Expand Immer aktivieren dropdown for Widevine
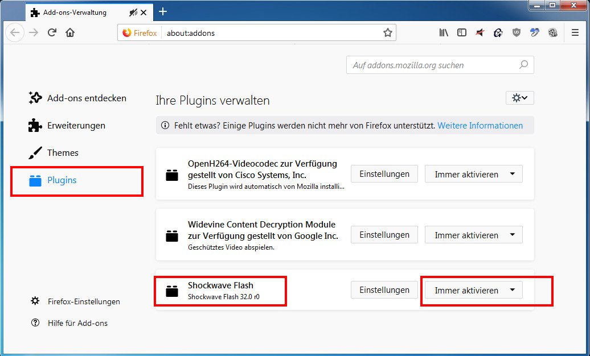Viewport: 590px width, 356px height. (474, 235)
